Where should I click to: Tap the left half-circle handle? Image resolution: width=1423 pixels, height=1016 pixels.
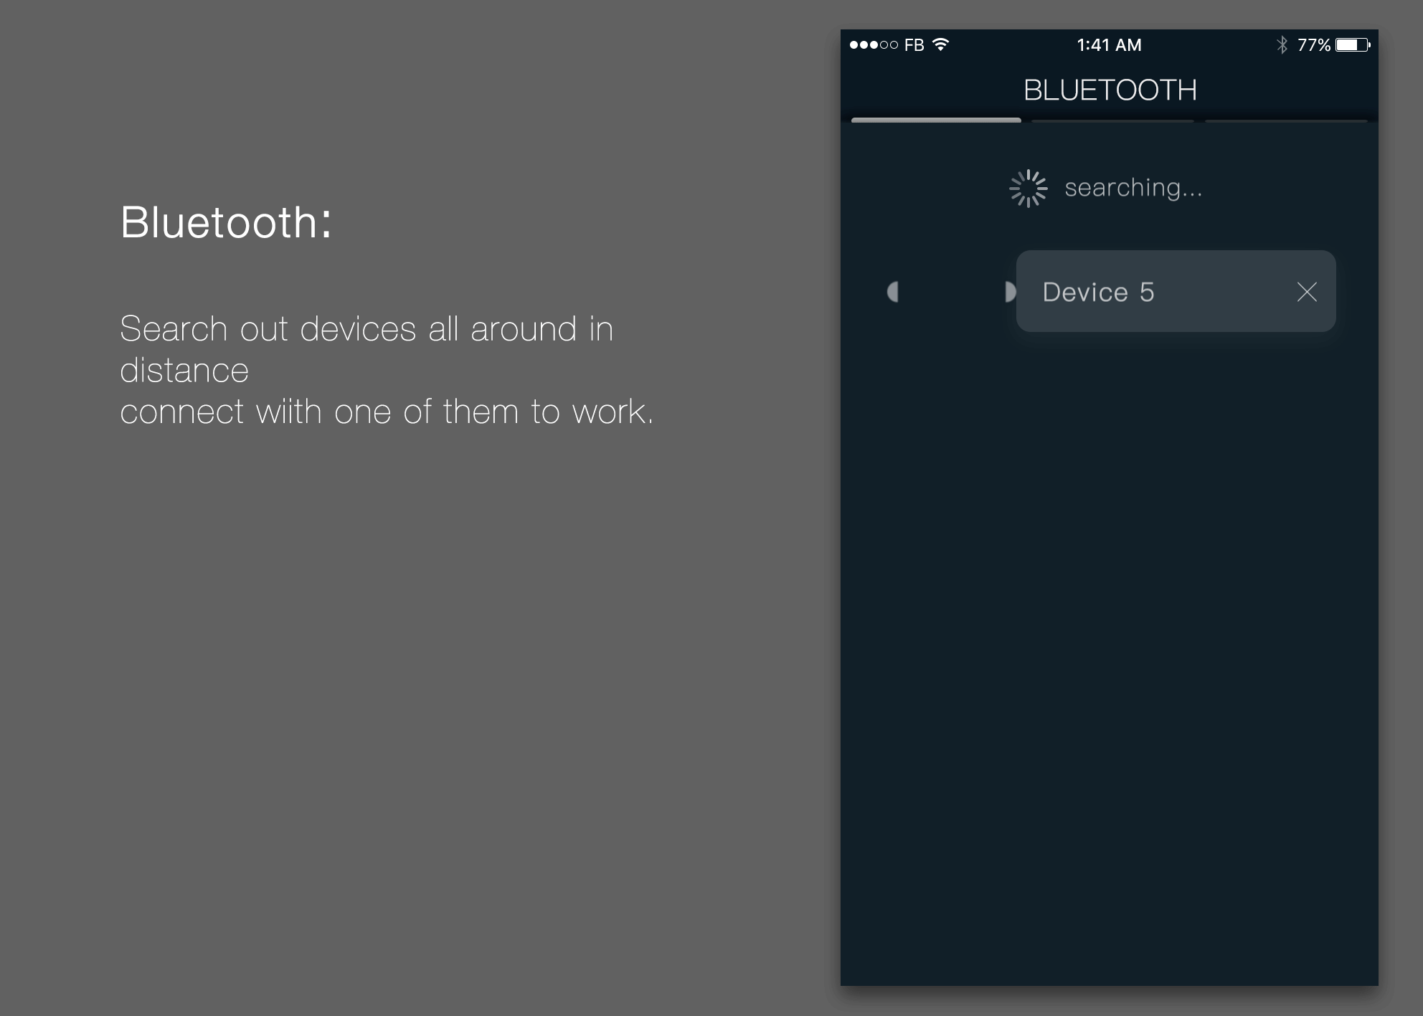tap(893, 292)
